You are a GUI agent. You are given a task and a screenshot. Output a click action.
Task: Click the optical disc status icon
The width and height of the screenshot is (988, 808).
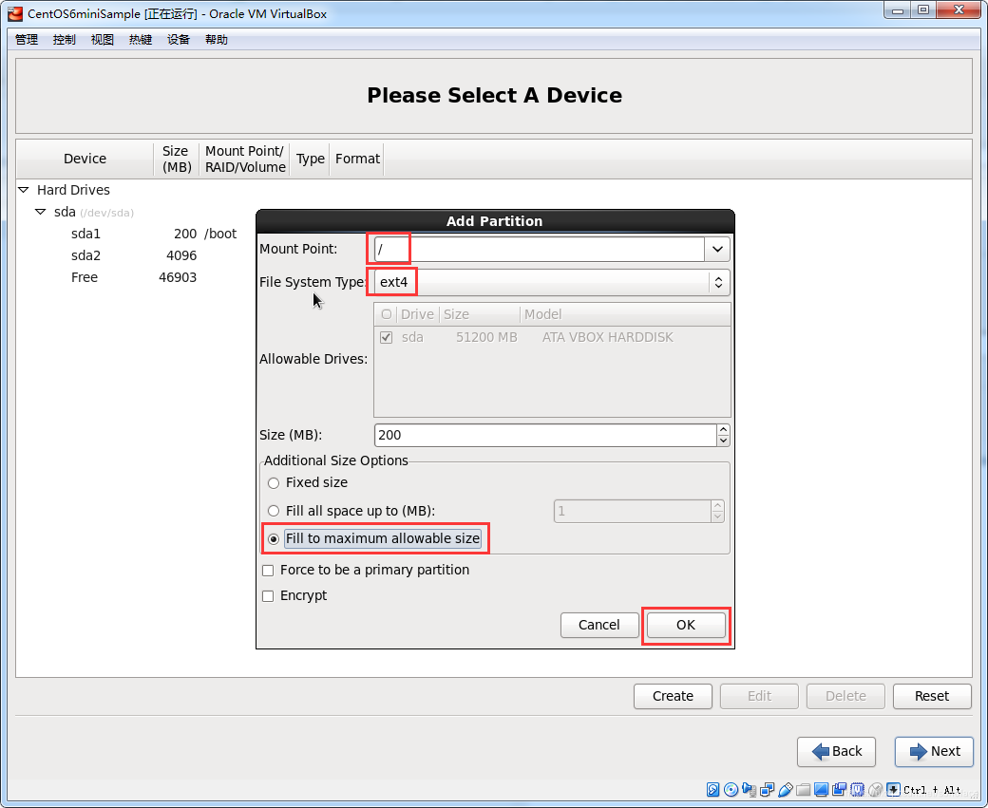tap(731, 790)
